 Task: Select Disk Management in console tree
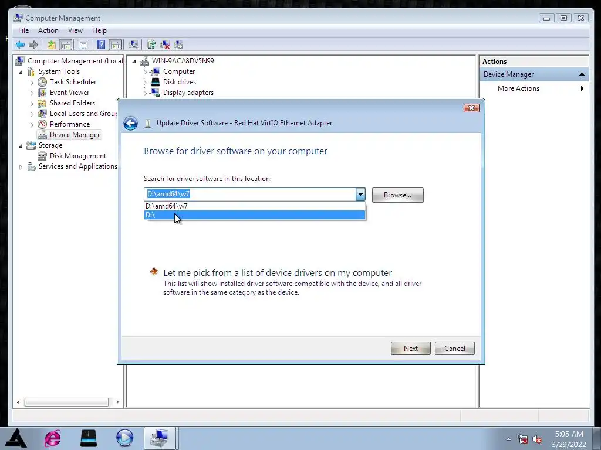click(x=78, y=156)
